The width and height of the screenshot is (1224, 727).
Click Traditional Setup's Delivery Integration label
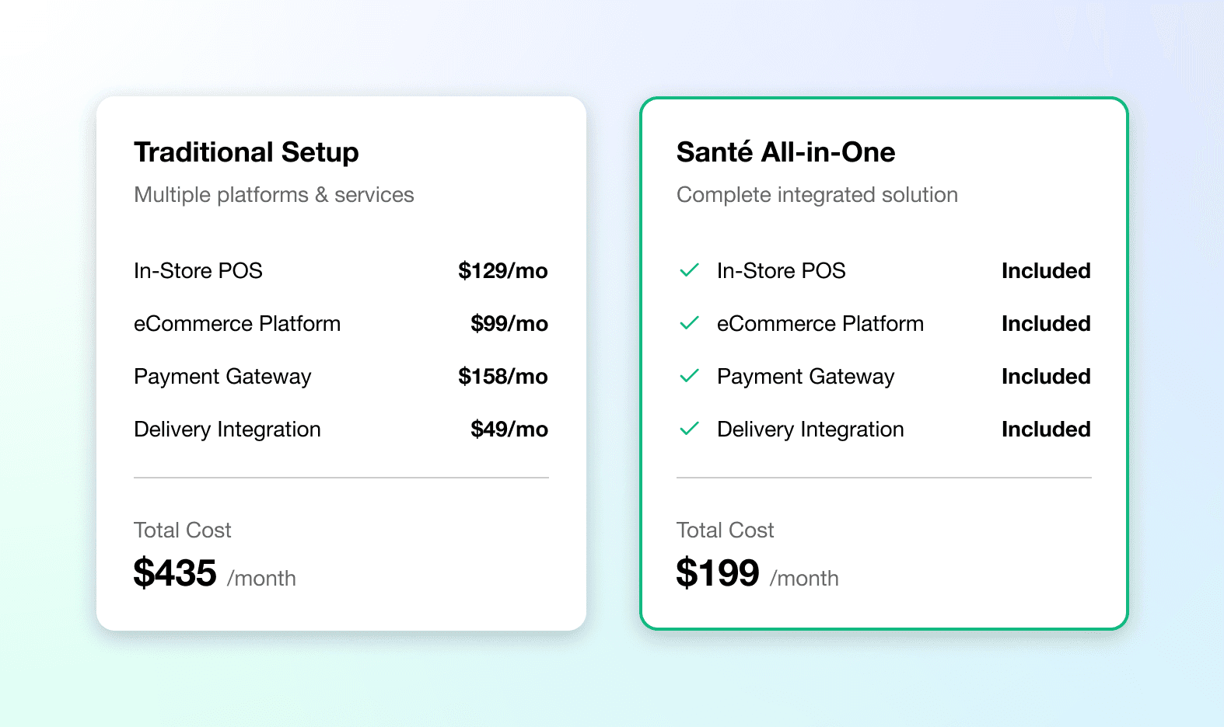click(227, 429)
